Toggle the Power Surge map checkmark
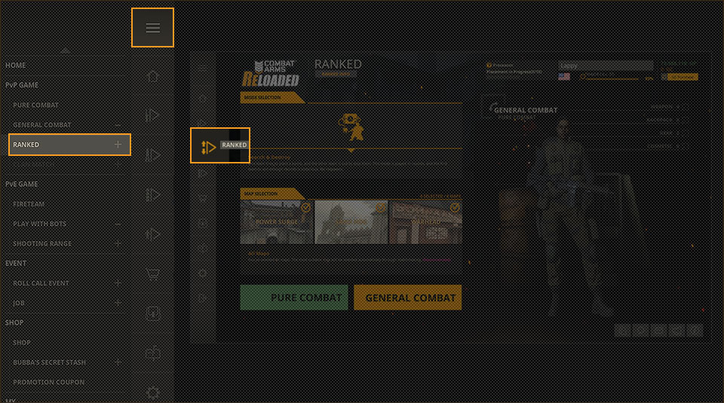Screen dimensions: 724x403 click(305, 207)
